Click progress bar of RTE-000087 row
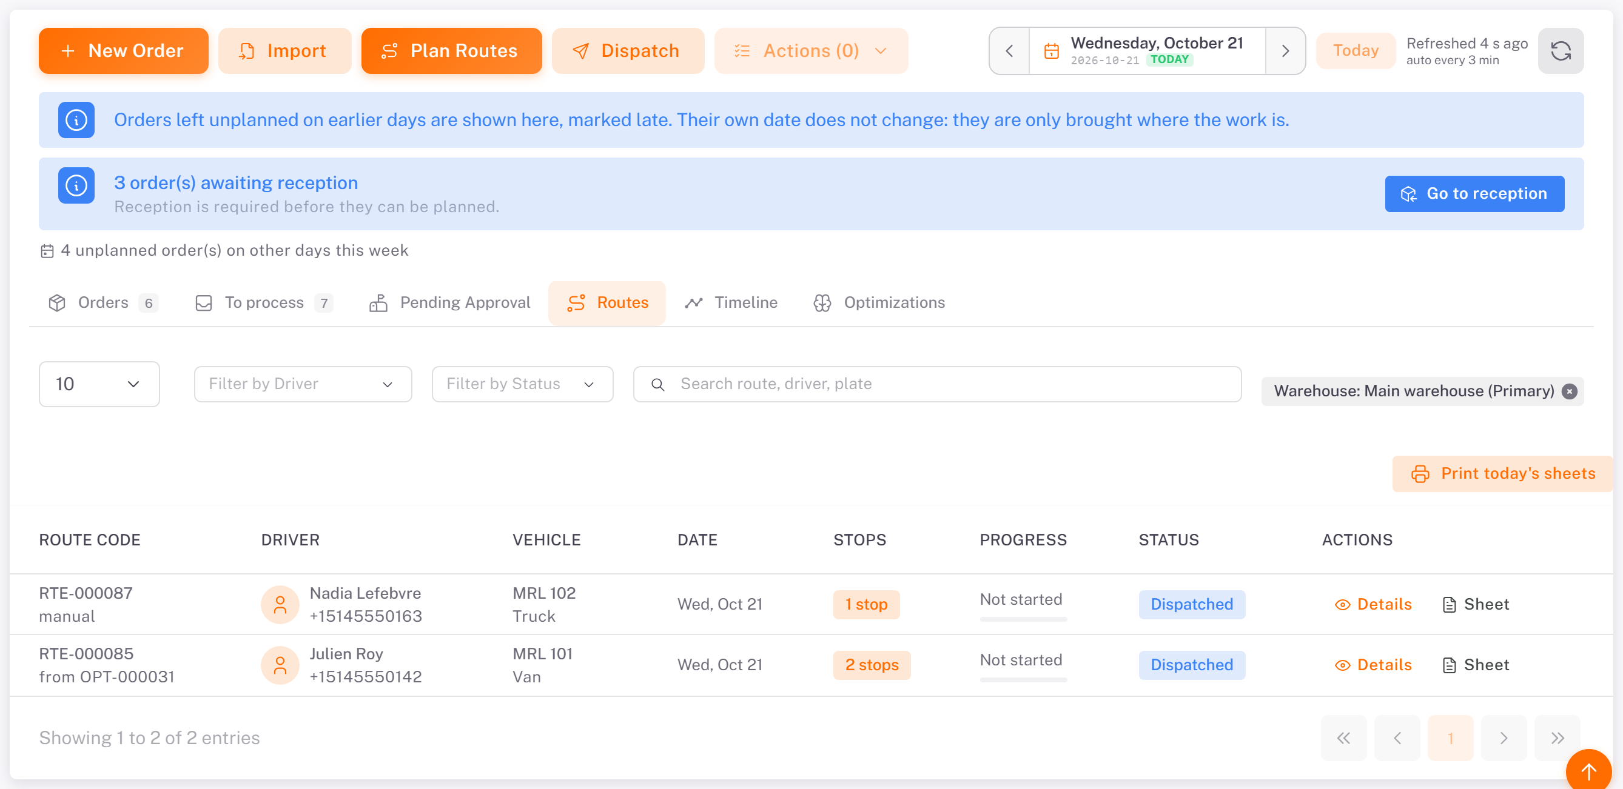 pyautogui.click(x=1023, y=619)
